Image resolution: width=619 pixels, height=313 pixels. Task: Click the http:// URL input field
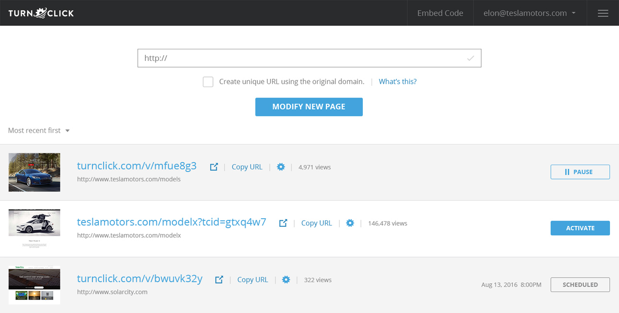coord(302,58)
